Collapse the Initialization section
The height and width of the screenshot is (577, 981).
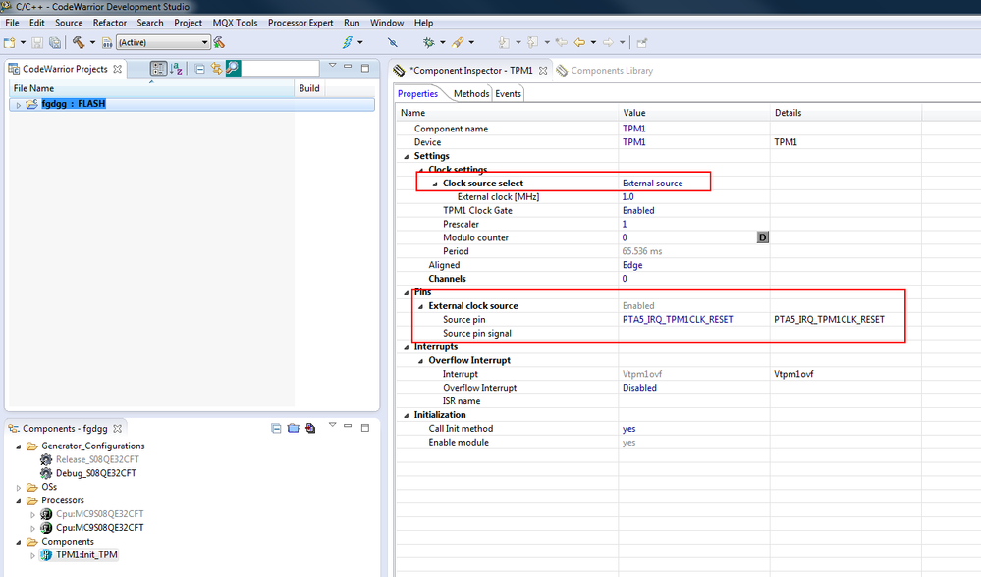coord(406,415)
